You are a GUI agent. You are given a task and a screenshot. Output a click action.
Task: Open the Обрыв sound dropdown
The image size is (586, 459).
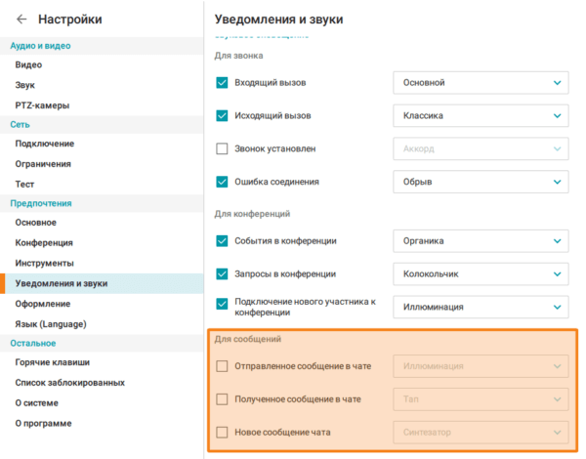click(x=480, y=182)
